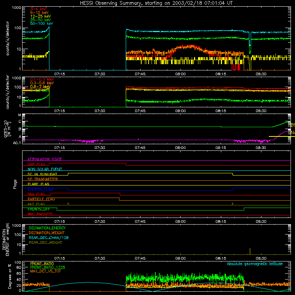Click the FLARE_FLAG label
Viewport: 295px width, 295px height.
38,184
